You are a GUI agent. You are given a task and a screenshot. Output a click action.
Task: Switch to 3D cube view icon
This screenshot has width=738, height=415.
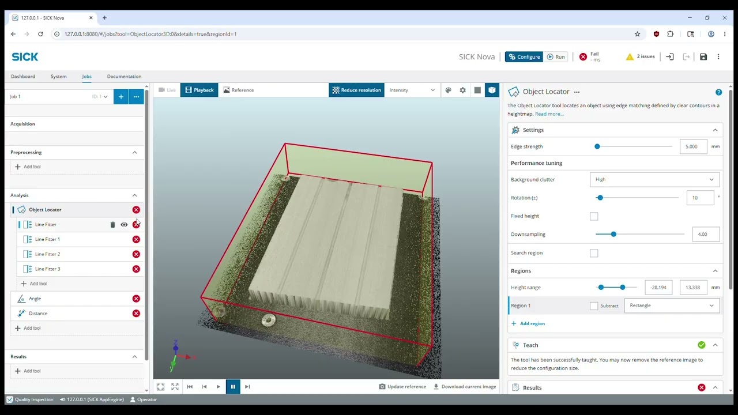[492, 90]
